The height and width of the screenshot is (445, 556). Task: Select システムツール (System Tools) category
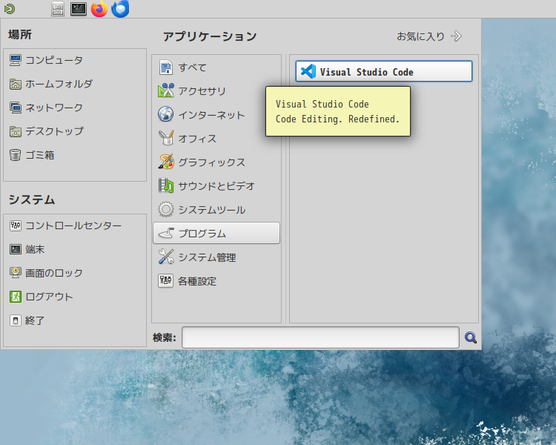(216, 210)
